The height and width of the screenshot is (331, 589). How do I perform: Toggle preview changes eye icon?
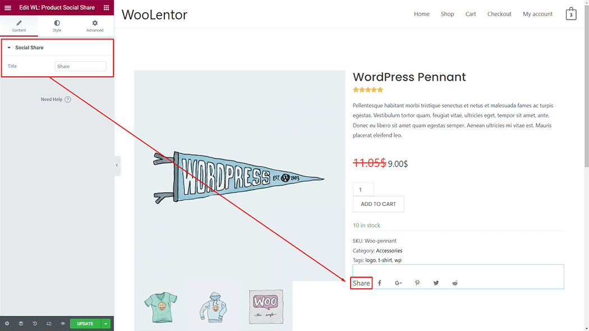click(63, 324)
